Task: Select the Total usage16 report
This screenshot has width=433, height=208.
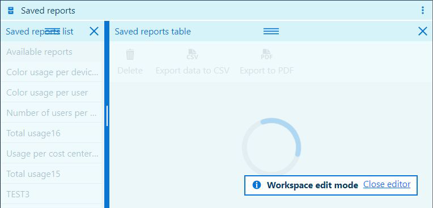Action: tap(53, 133)
